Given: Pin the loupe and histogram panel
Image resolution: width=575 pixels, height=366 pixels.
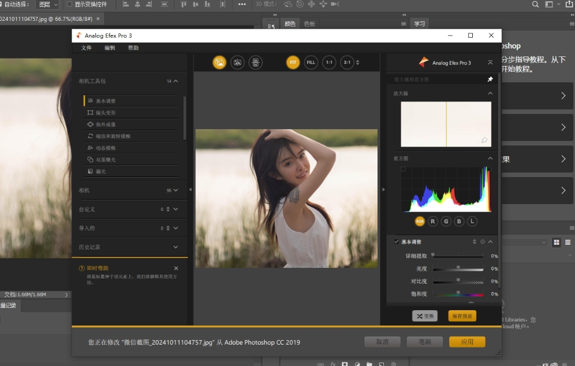Looking at the screenshot, I should tap(490, 80).
